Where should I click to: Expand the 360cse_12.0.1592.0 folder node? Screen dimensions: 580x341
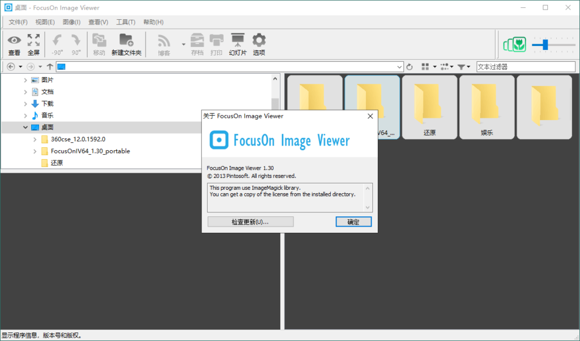pyautogui.click(x=35, y=139)
